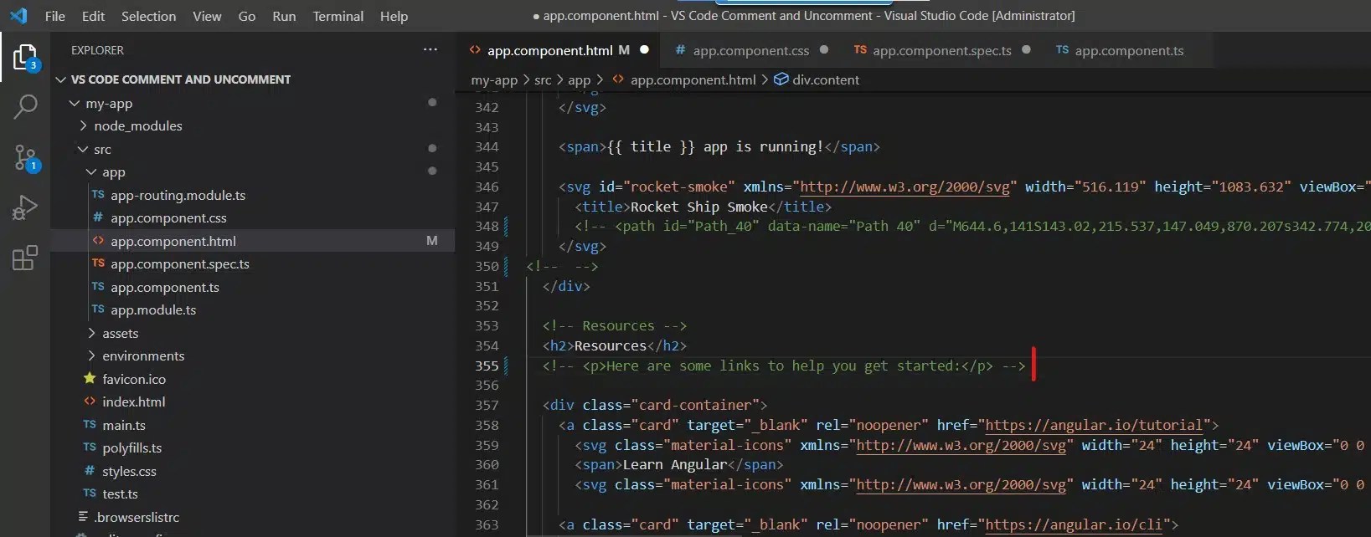Click the favicon.ico star icon

90,379
